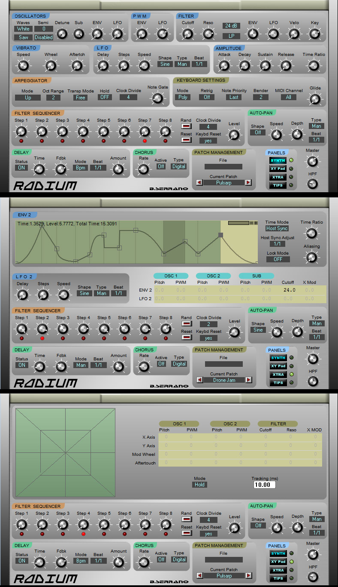Toggle lit red LED under Step 7

coord(145,141)
